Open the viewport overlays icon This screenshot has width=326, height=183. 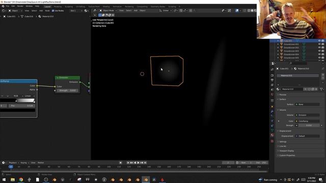(x=237, y=11)
